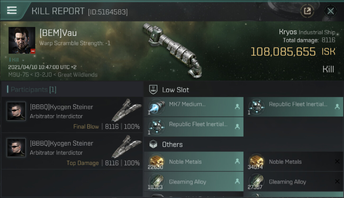344x198 pixels.
Task: Select the 34074 Noble Metals stack
Action: coord(293,162)
